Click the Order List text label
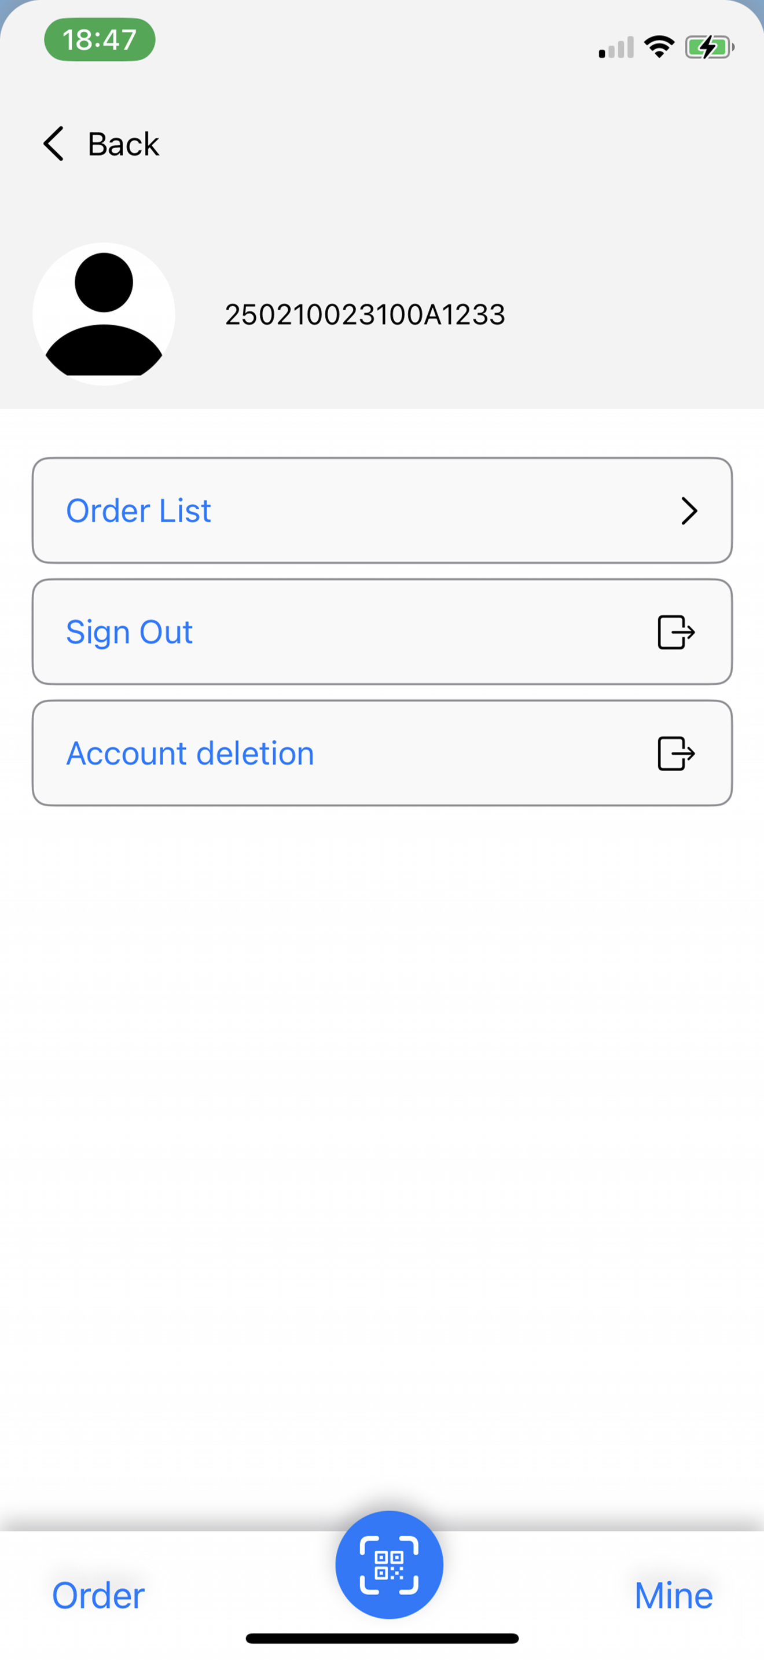Image resolution: width=764 pixels, height=1660 pixels. tap(138, 511)
